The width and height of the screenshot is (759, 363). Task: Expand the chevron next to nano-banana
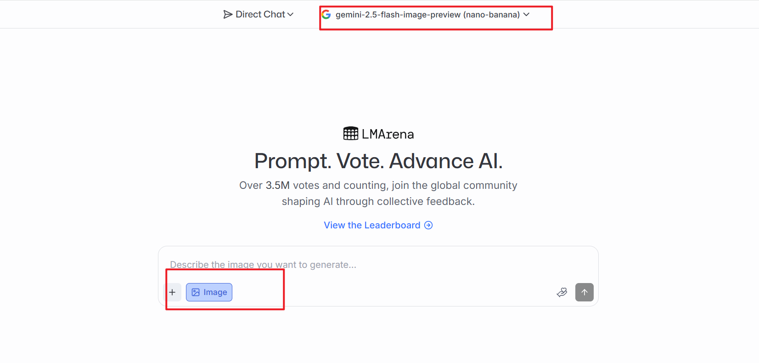(527, 15)
